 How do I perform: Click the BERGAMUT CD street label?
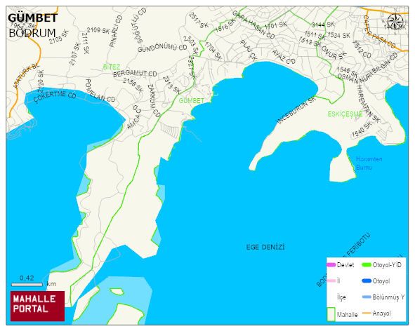(135, 74)
